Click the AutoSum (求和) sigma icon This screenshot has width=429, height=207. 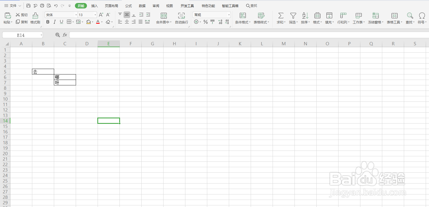point(281,16)
